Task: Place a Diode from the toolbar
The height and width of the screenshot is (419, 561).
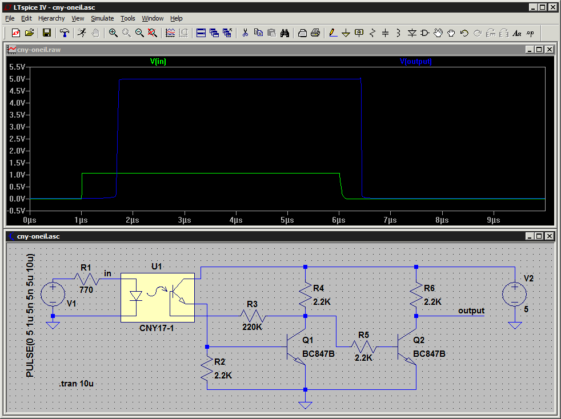Action: click(x=412, y=33)
